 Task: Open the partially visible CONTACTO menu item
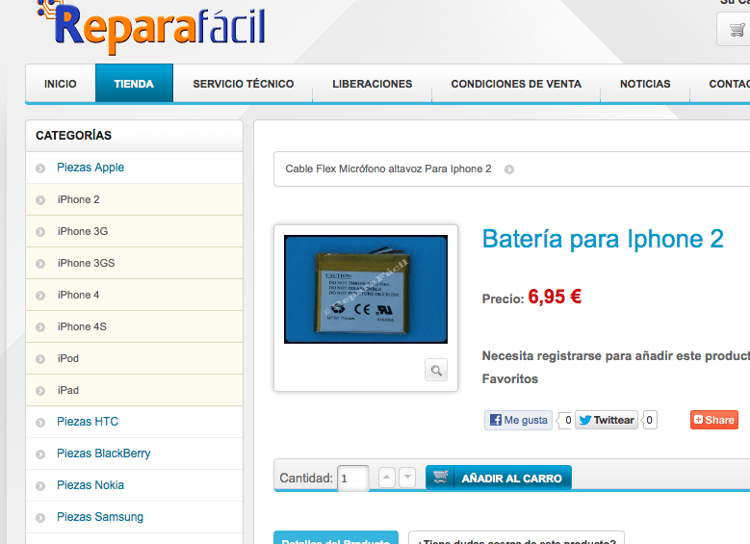click(x=729, y=83)
